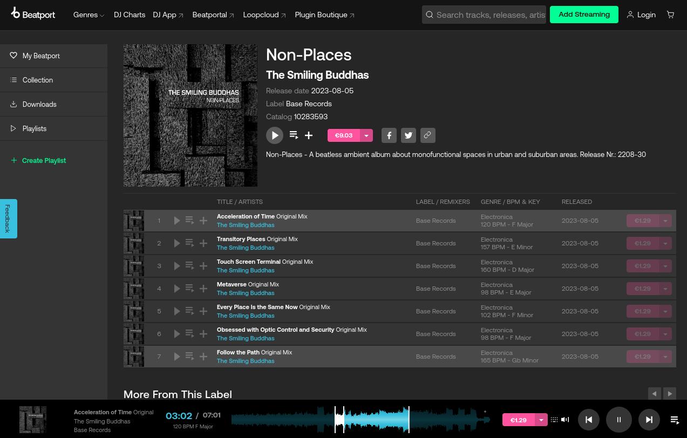687x438 pixels.
Task: Play the Non-Places release
Action: (275, 135)
